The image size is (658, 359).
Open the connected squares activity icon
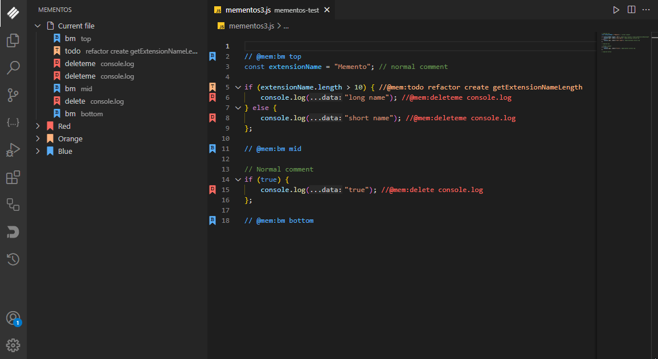[13, 205]
